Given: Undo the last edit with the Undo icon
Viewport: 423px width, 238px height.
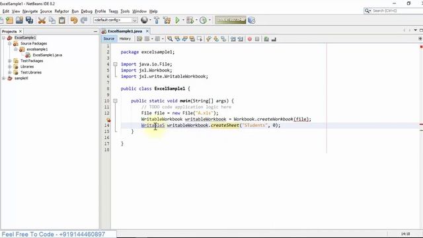Looking at the screenshot, I should pyautogui.click(x=74, y=20).
